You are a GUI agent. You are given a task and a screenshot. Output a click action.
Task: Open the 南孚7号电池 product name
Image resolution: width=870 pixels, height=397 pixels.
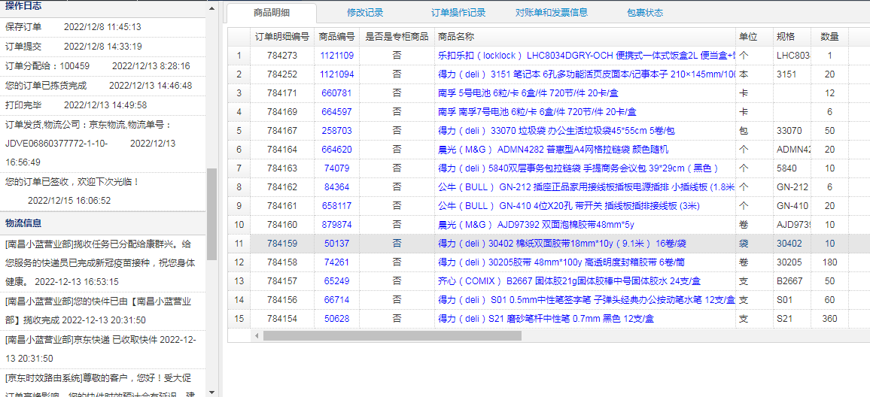coord(537,111)
